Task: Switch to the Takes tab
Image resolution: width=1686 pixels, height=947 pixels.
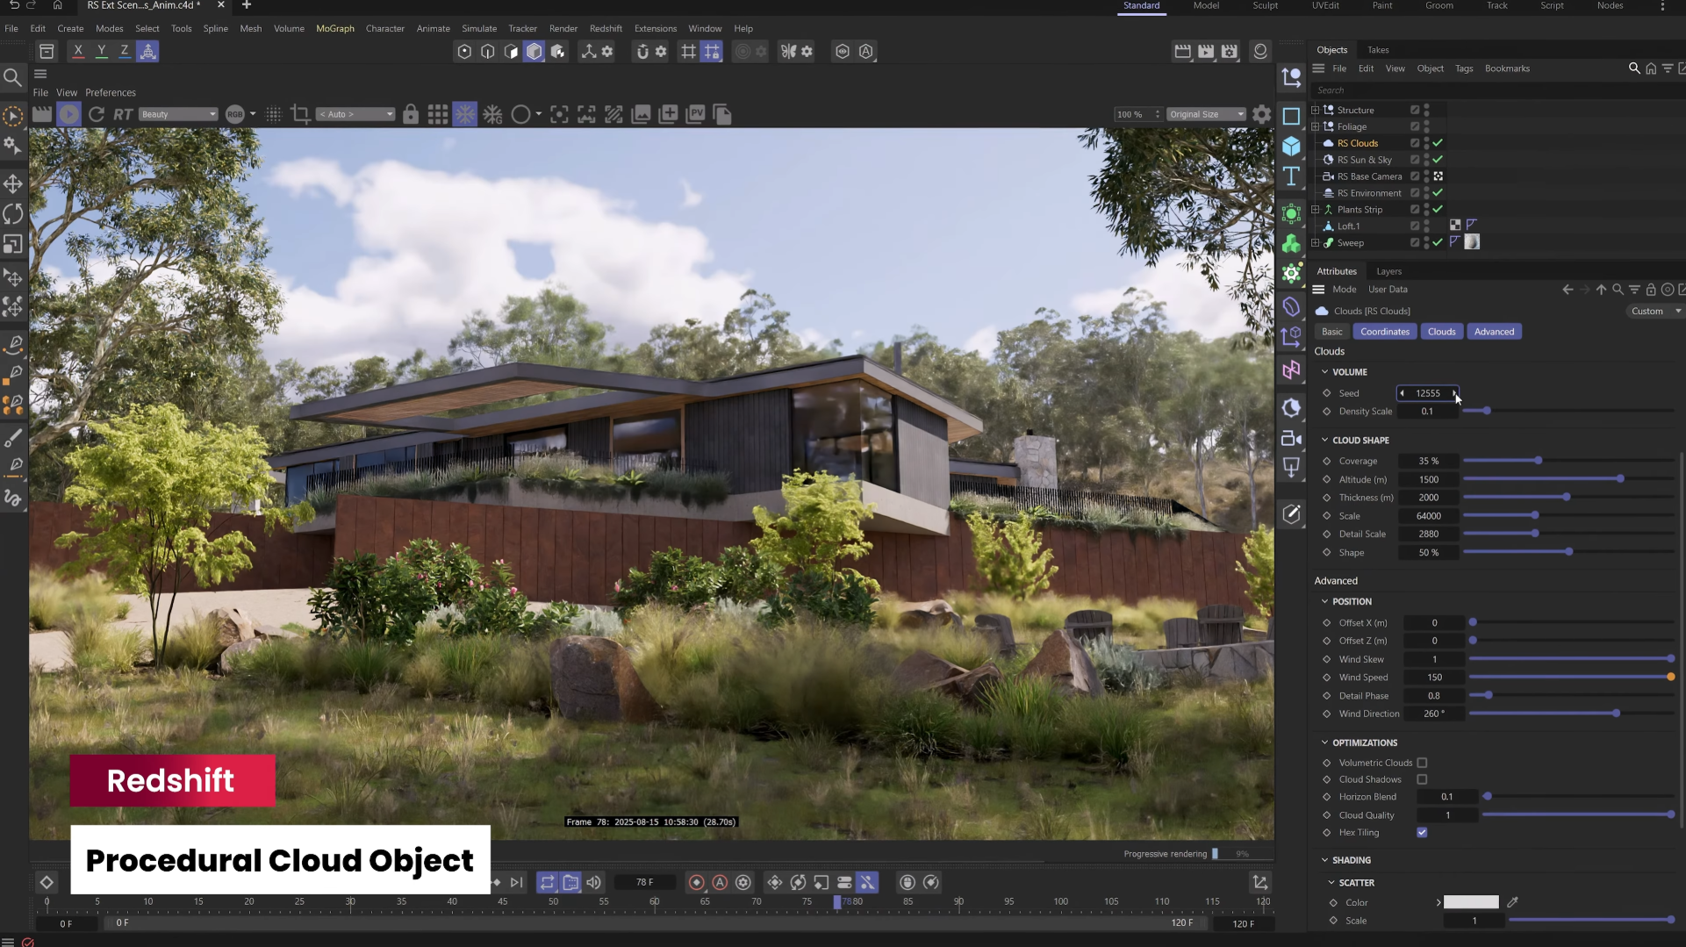Action: click(1377, 50)
